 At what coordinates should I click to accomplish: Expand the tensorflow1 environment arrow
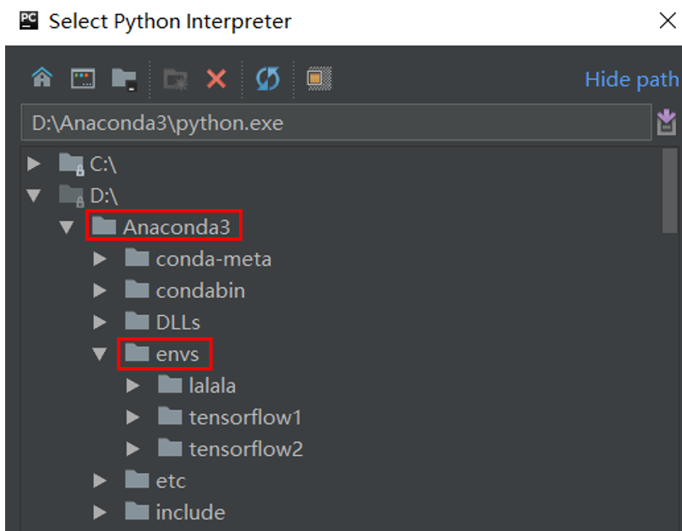pyautogui.click(x=132, y=417)
